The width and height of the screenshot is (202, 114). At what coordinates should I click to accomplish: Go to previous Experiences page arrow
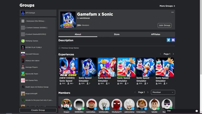click(x=161, y=54)
